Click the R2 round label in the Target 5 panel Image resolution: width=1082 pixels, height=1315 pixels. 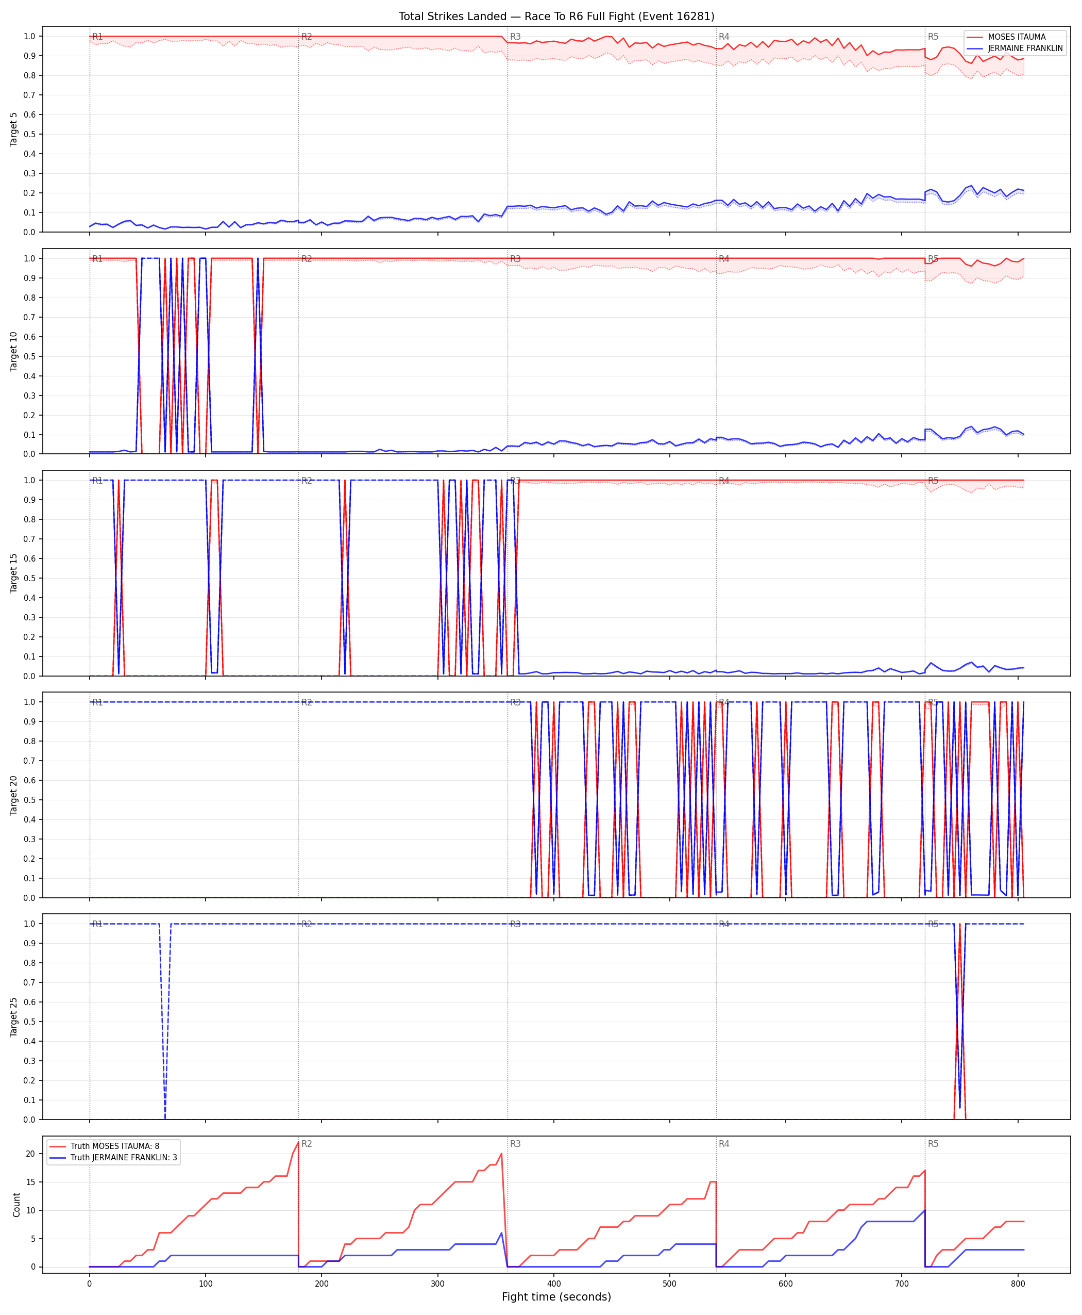point(307,37)
